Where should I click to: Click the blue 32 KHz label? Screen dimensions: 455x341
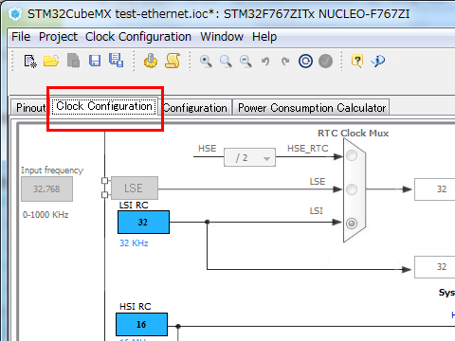tap(134, 243)
